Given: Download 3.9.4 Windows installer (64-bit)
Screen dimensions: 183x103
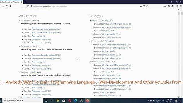Looking at the screenshot, I should tap(41, 94).
